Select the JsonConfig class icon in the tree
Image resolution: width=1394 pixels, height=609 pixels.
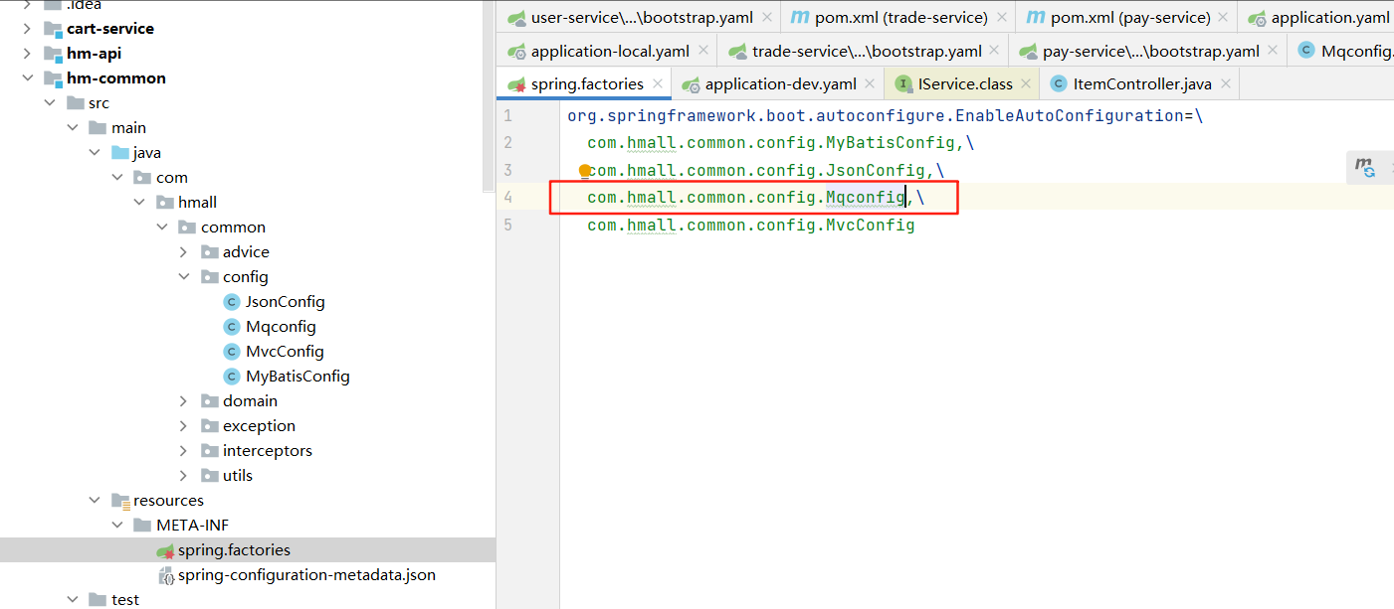(232, 302)
